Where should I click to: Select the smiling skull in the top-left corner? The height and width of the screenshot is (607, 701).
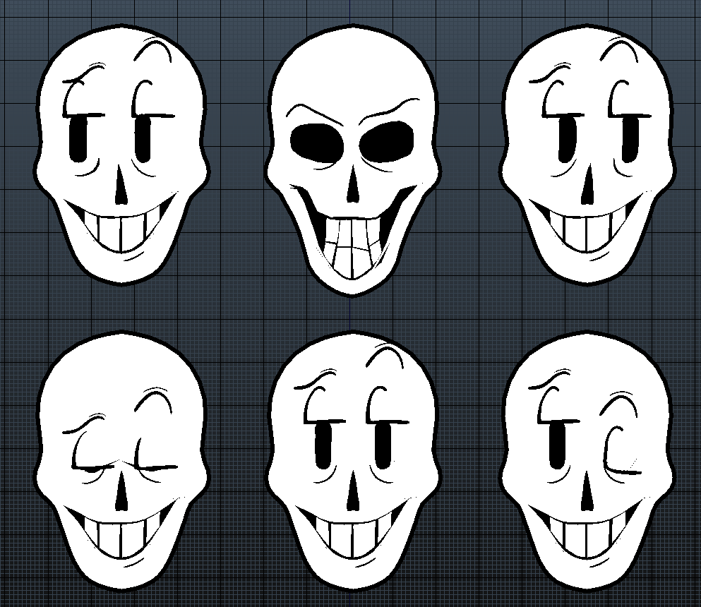point(121,155)
